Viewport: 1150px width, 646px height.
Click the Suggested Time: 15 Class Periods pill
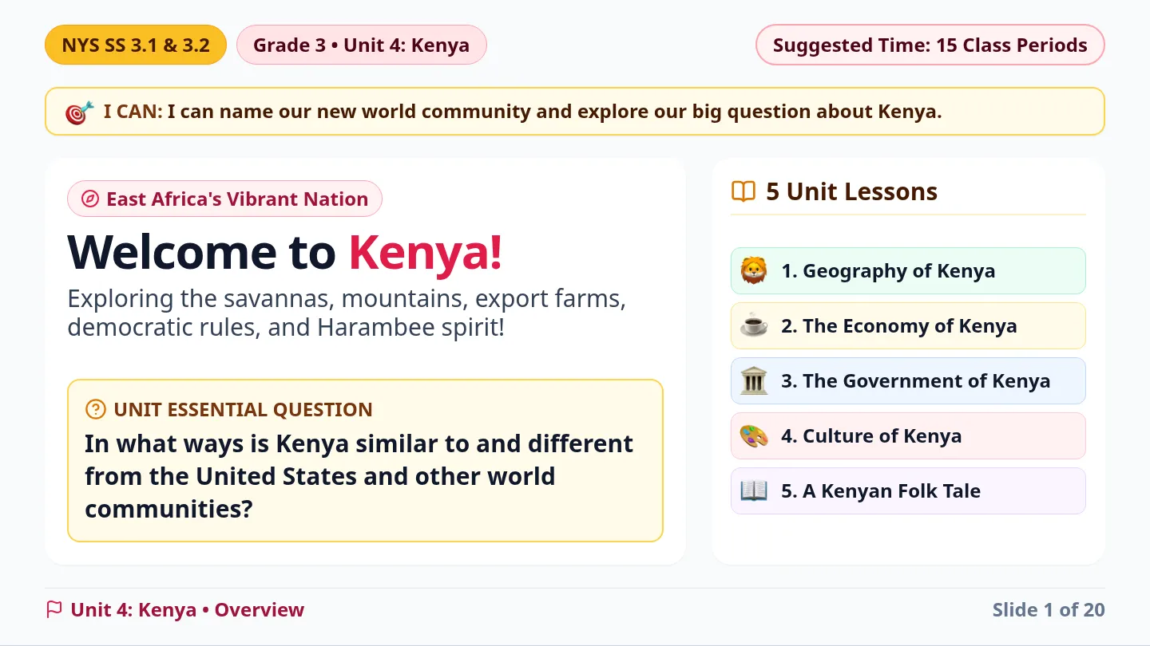930,45
